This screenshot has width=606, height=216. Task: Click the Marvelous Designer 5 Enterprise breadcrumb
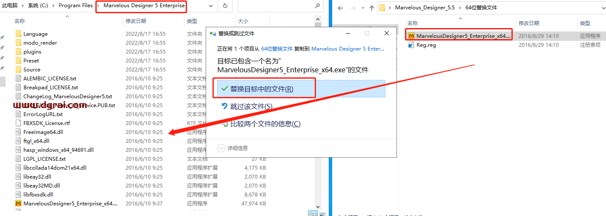pyautogui.click(x=144, y=6)
